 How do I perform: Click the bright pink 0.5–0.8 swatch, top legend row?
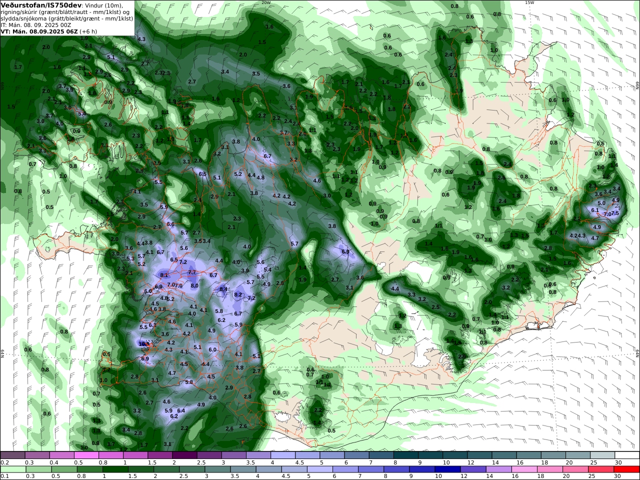[x=86, y=455]
